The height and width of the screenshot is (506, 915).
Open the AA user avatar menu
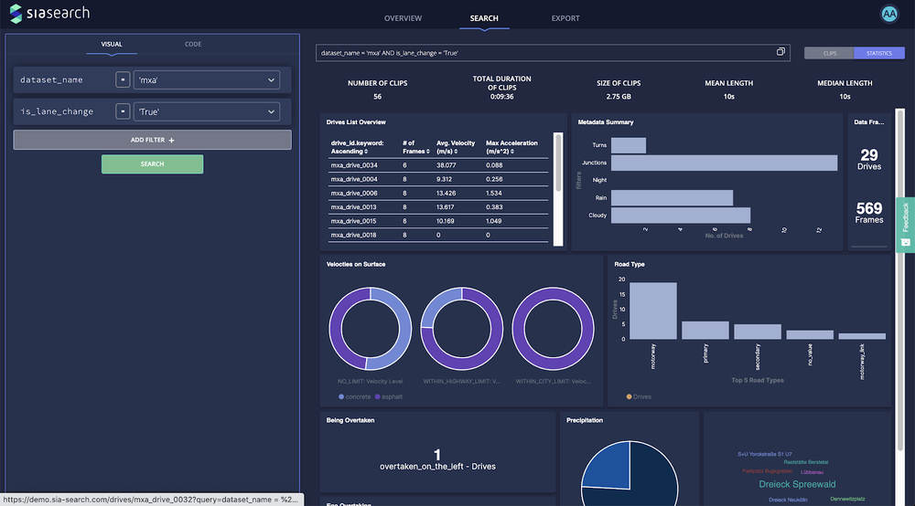point(888,14)
